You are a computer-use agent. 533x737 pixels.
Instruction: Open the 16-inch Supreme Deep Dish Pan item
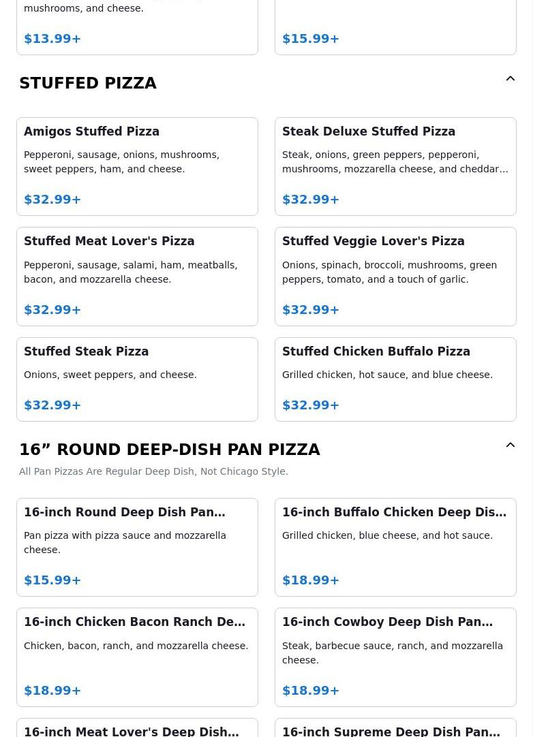pyautogui.click(x=395, y=727)
